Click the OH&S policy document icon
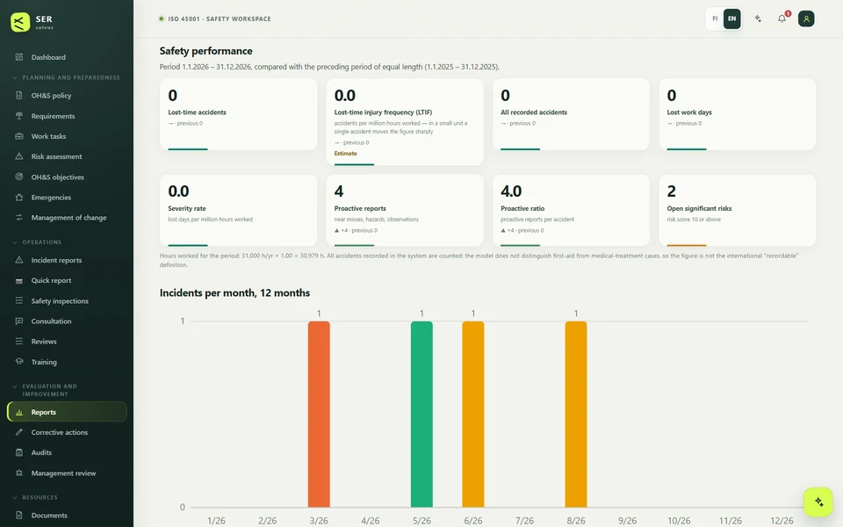Viewport: 843px width, 527px height. (19, 95)
